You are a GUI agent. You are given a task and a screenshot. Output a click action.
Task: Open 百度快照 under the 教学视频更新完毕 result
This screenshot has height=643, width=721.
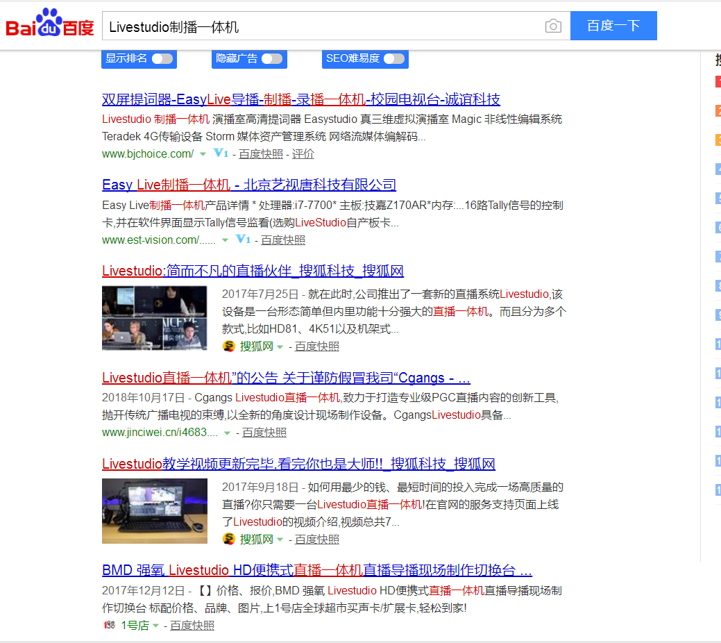317,539
